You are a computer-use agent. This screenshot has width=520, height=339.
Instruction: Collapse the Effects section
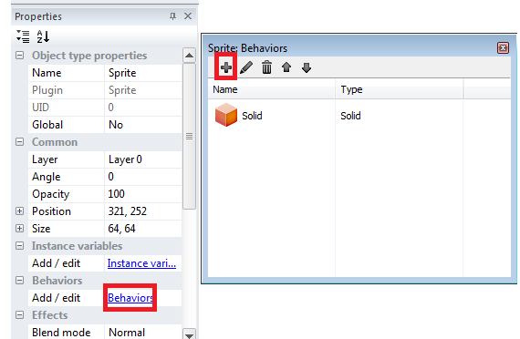pyautogui.click(x=19, y=314)
